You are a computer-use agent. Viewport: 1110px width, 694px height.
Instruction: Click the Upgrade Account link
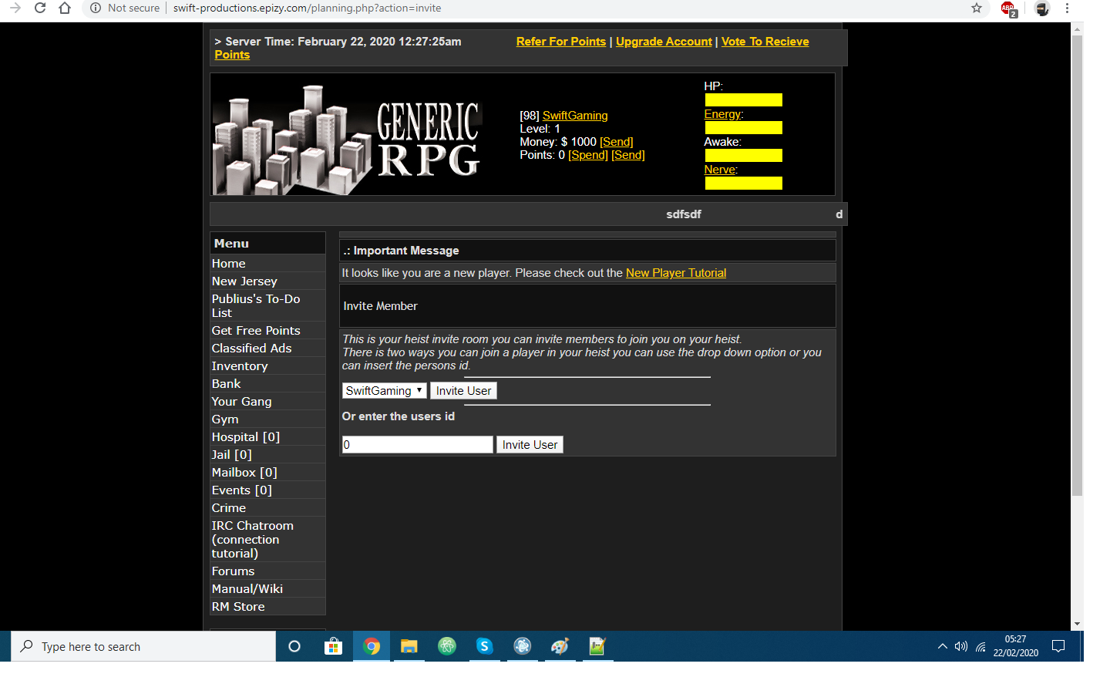[x=664, y=42]
